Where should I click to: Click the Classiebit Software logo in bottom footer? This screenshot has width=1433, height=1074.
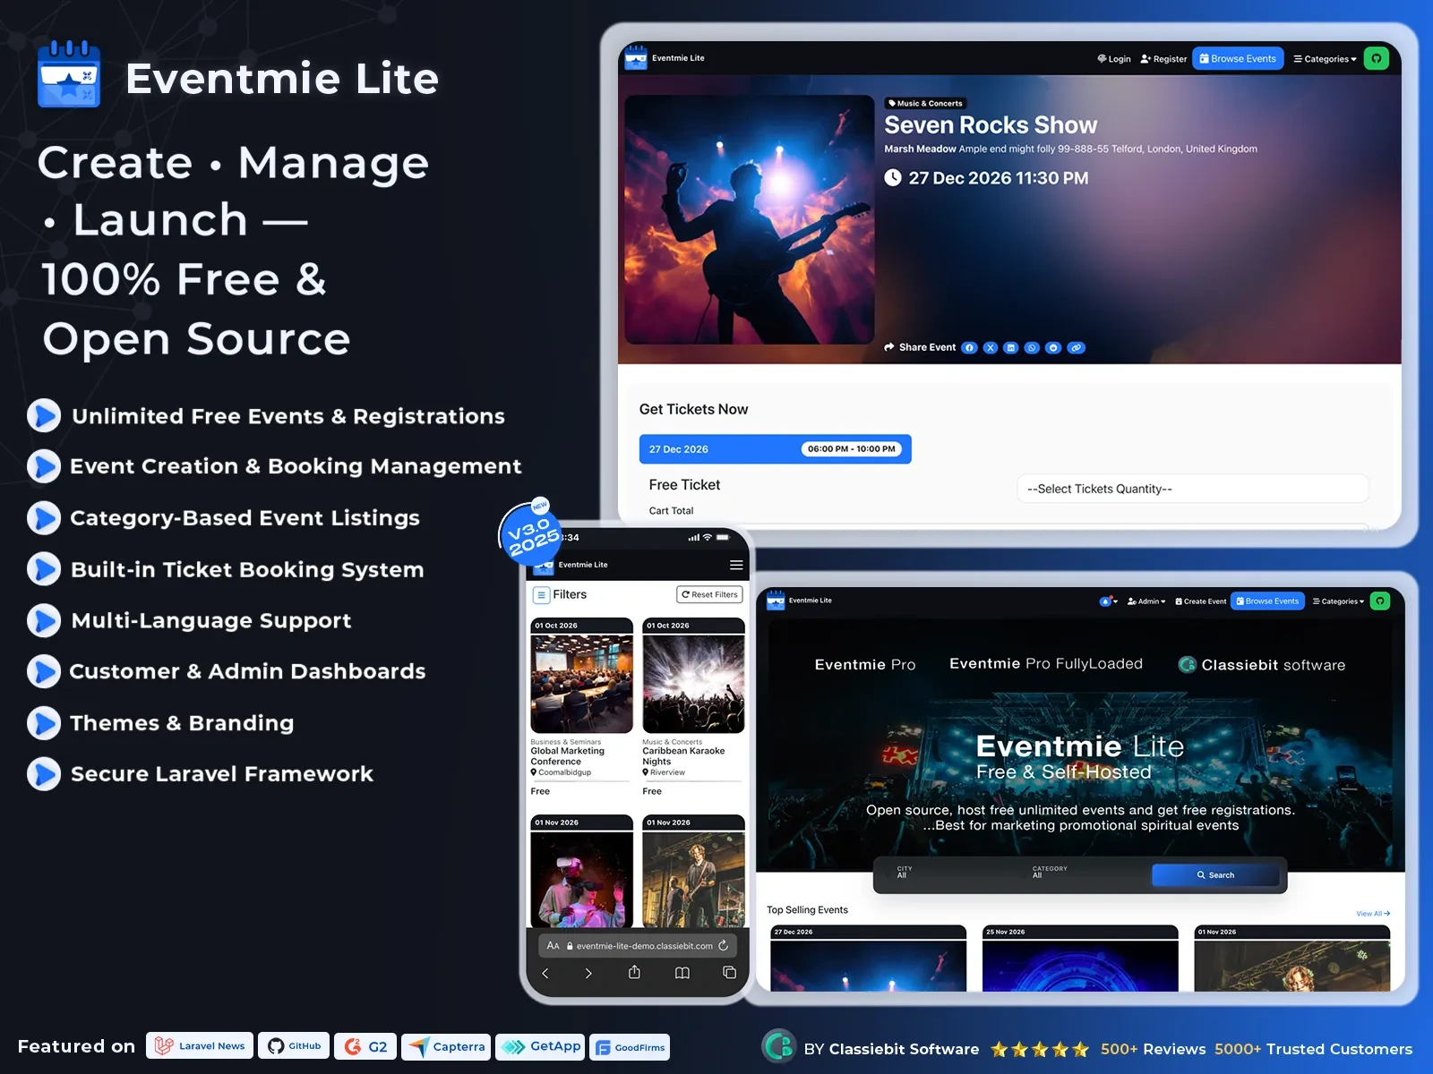pos(779,1046)
